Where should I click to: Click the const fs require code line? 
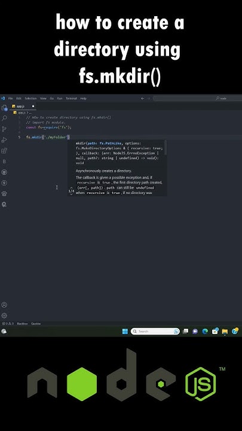tap(49, 128)
